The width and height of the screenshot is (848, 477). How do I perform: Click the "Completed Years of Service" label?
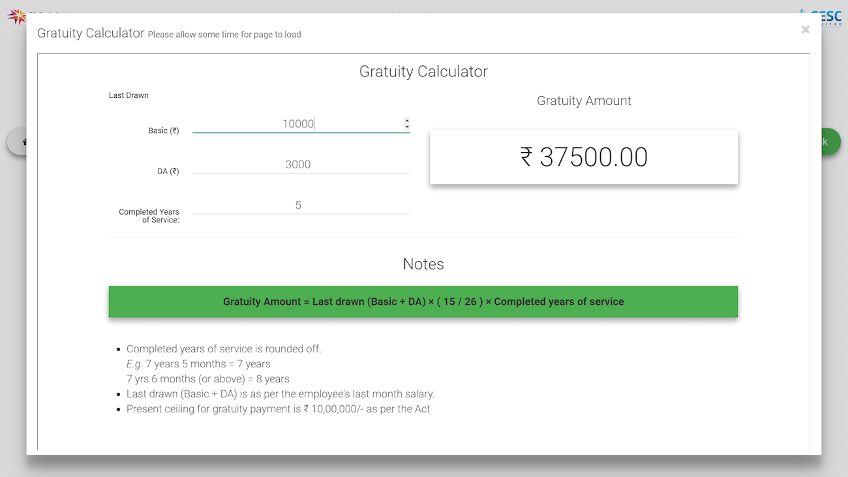click(x=149, y=215)
